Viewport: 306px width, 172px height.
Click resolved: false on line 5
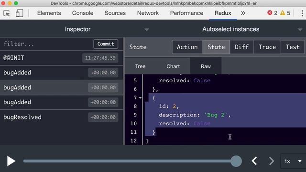185,81
